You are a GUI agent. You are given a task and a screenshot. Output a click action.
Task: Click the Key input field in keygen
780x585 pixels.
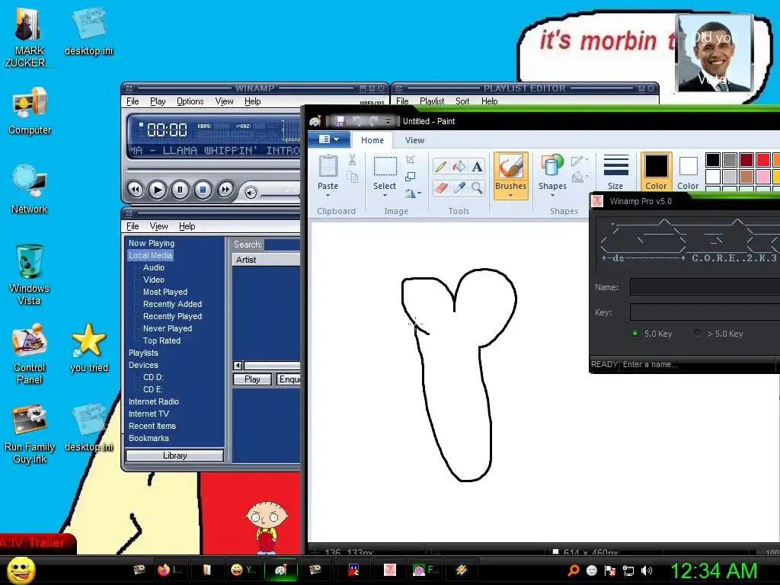(705, 312)
